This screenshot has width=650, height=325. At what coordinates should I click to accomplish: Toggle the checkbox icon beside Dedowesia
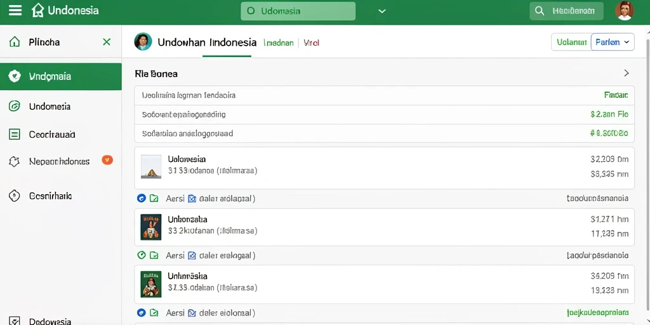pyautogui.click(x=15, y=321)
